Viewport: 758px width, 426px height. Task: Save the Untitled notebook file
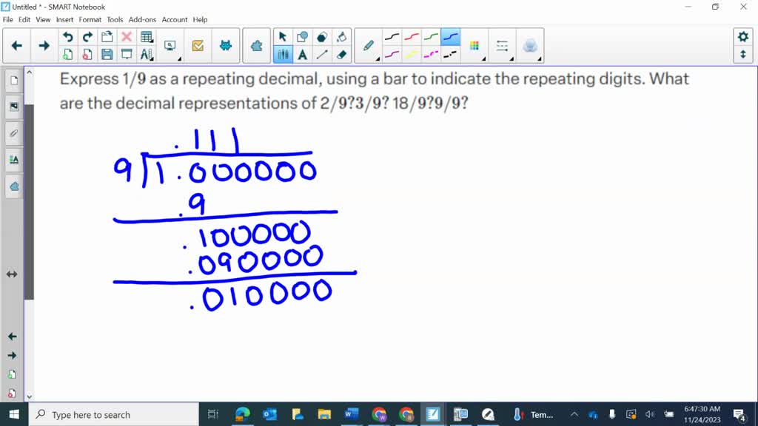108,54
